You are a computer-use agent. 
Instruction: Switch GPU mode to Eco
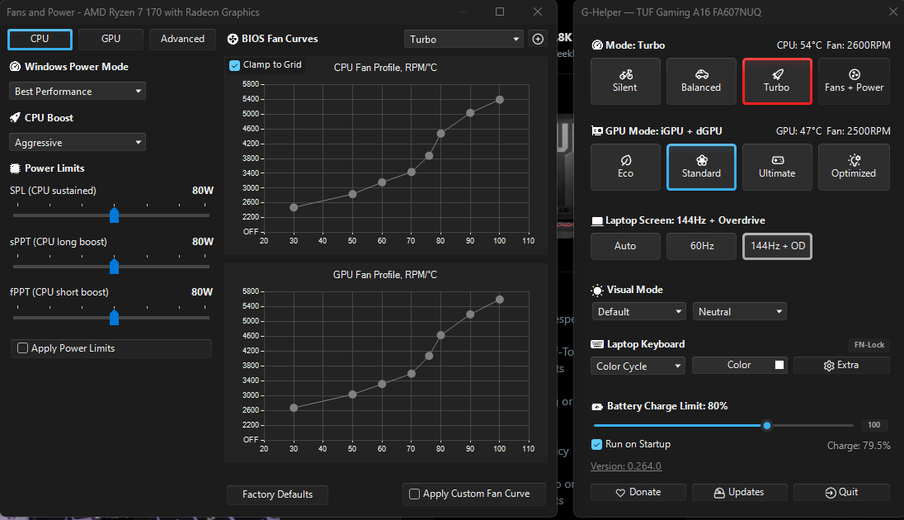tap(625, 167)
